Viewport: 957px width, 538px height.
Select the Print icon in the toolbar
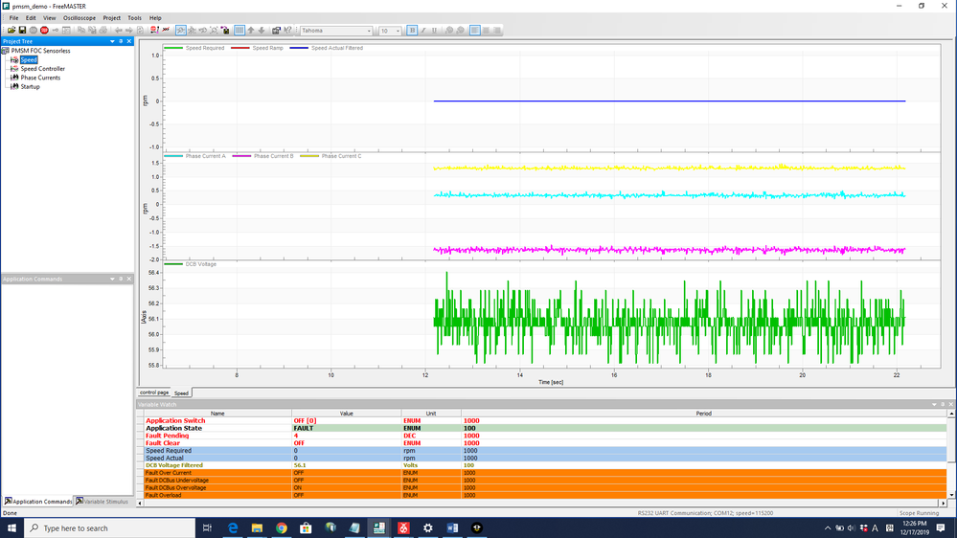click(103, 30)
